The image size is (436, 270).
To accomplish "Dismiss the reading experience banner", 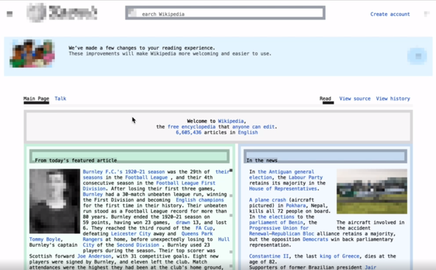I will (418, 56).
